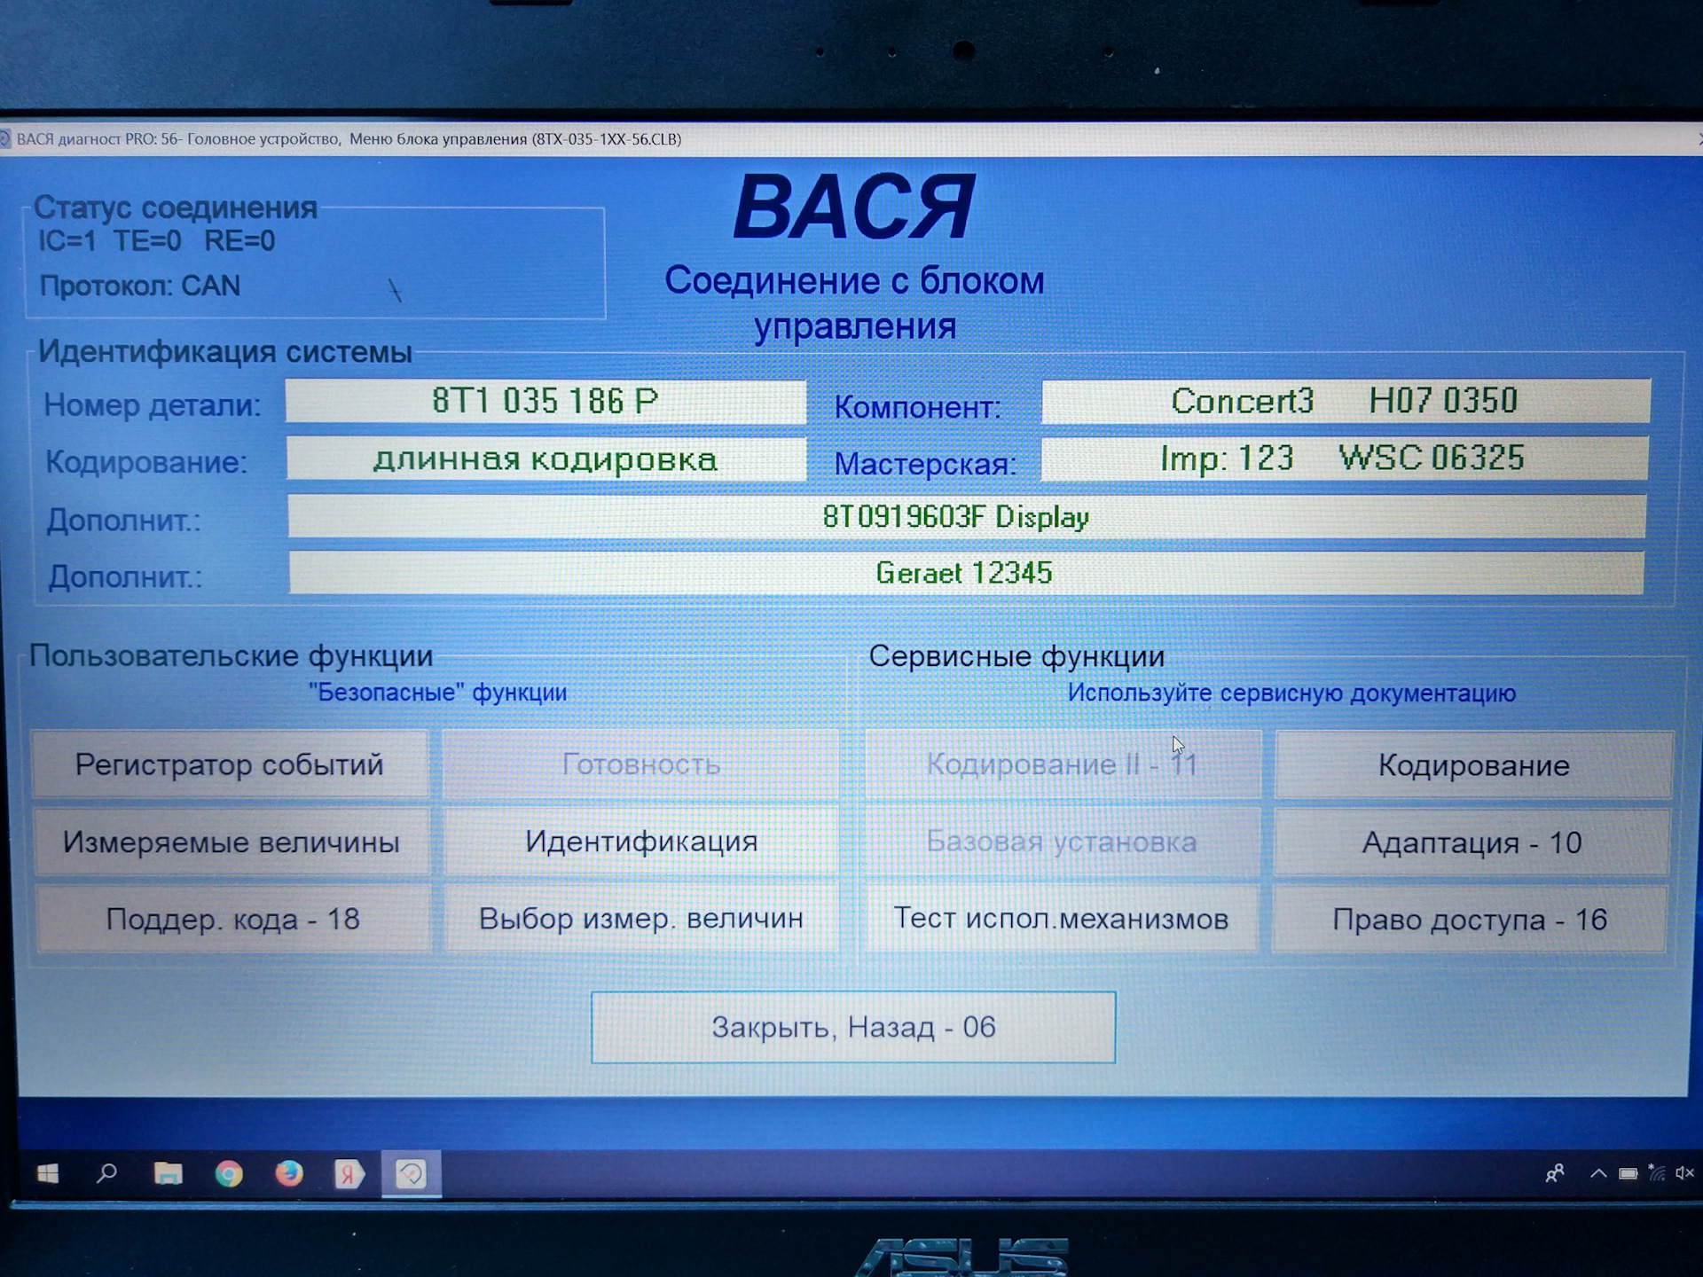Click the Номер детали field 8T1 035 186 P
1703x1277 pixels.
click(545, 402)
